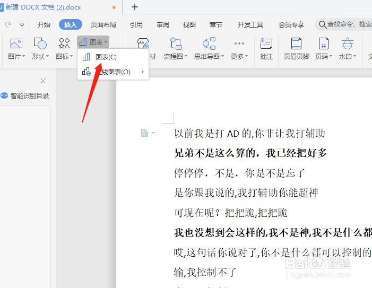Click the bold line 我也没想到会这样的
Viewport: 372px width, 288px height.
pyautogui.click(x=273, y=232)
